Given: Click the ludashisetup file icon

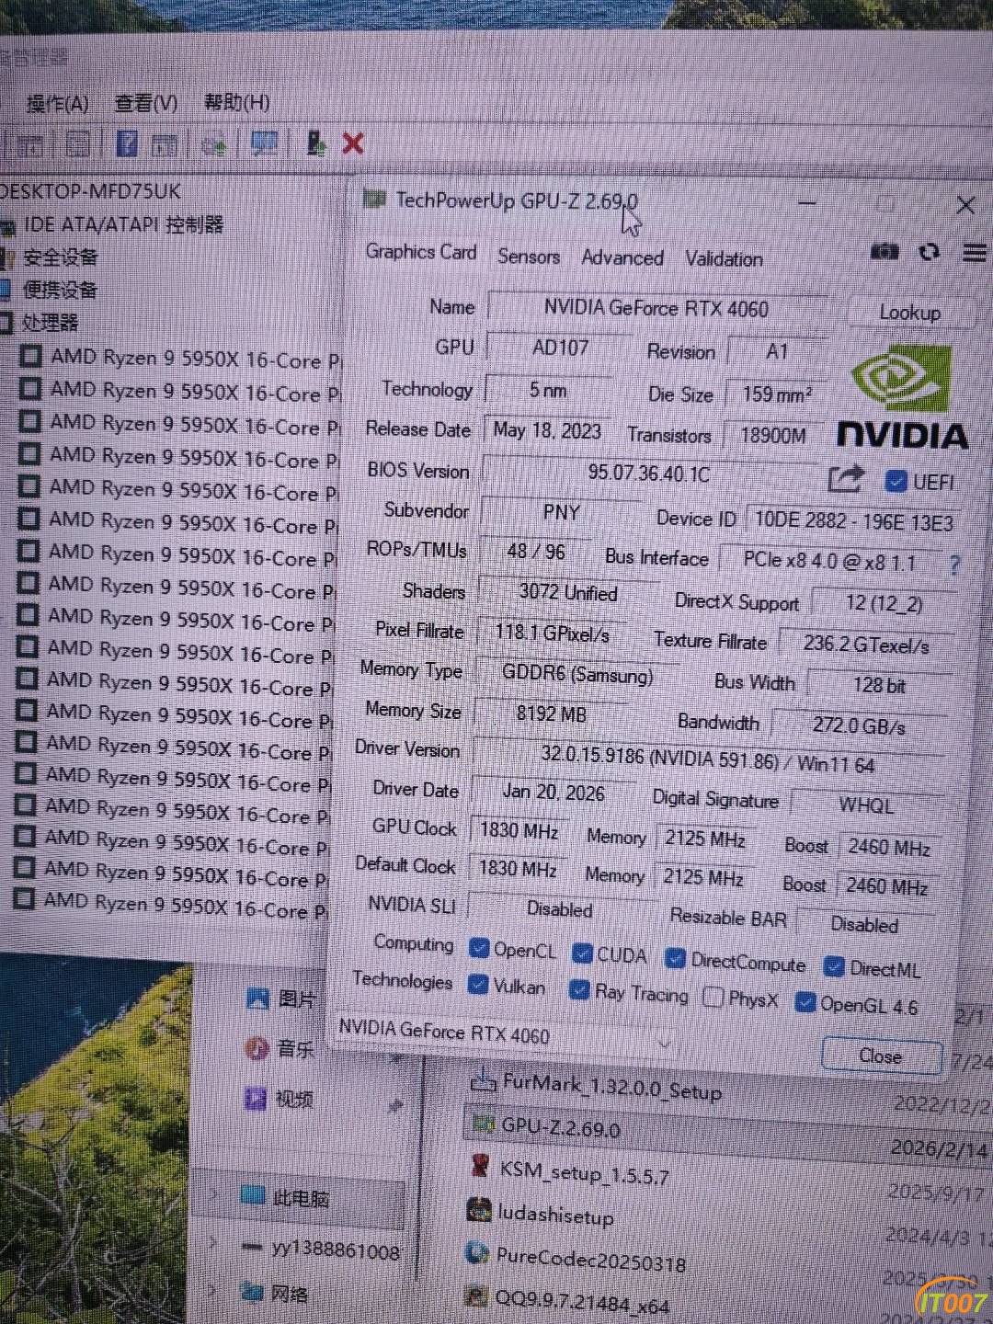Looking at the screenshot, I should 478,1209.
